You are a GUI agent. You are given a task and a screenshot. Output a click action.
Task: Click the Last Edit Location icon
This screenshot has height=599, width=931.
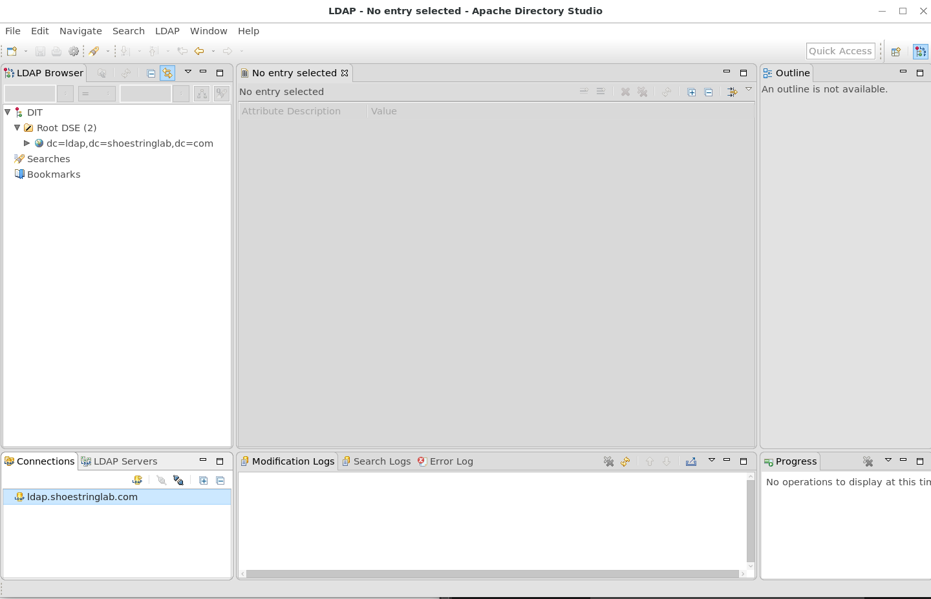[182, 51]
